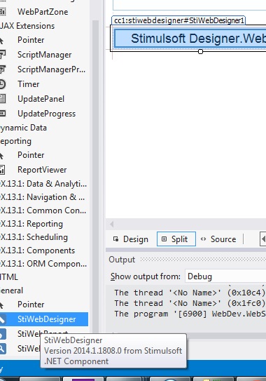Select Pointer under AJAX Extensions

pos(44,40)
